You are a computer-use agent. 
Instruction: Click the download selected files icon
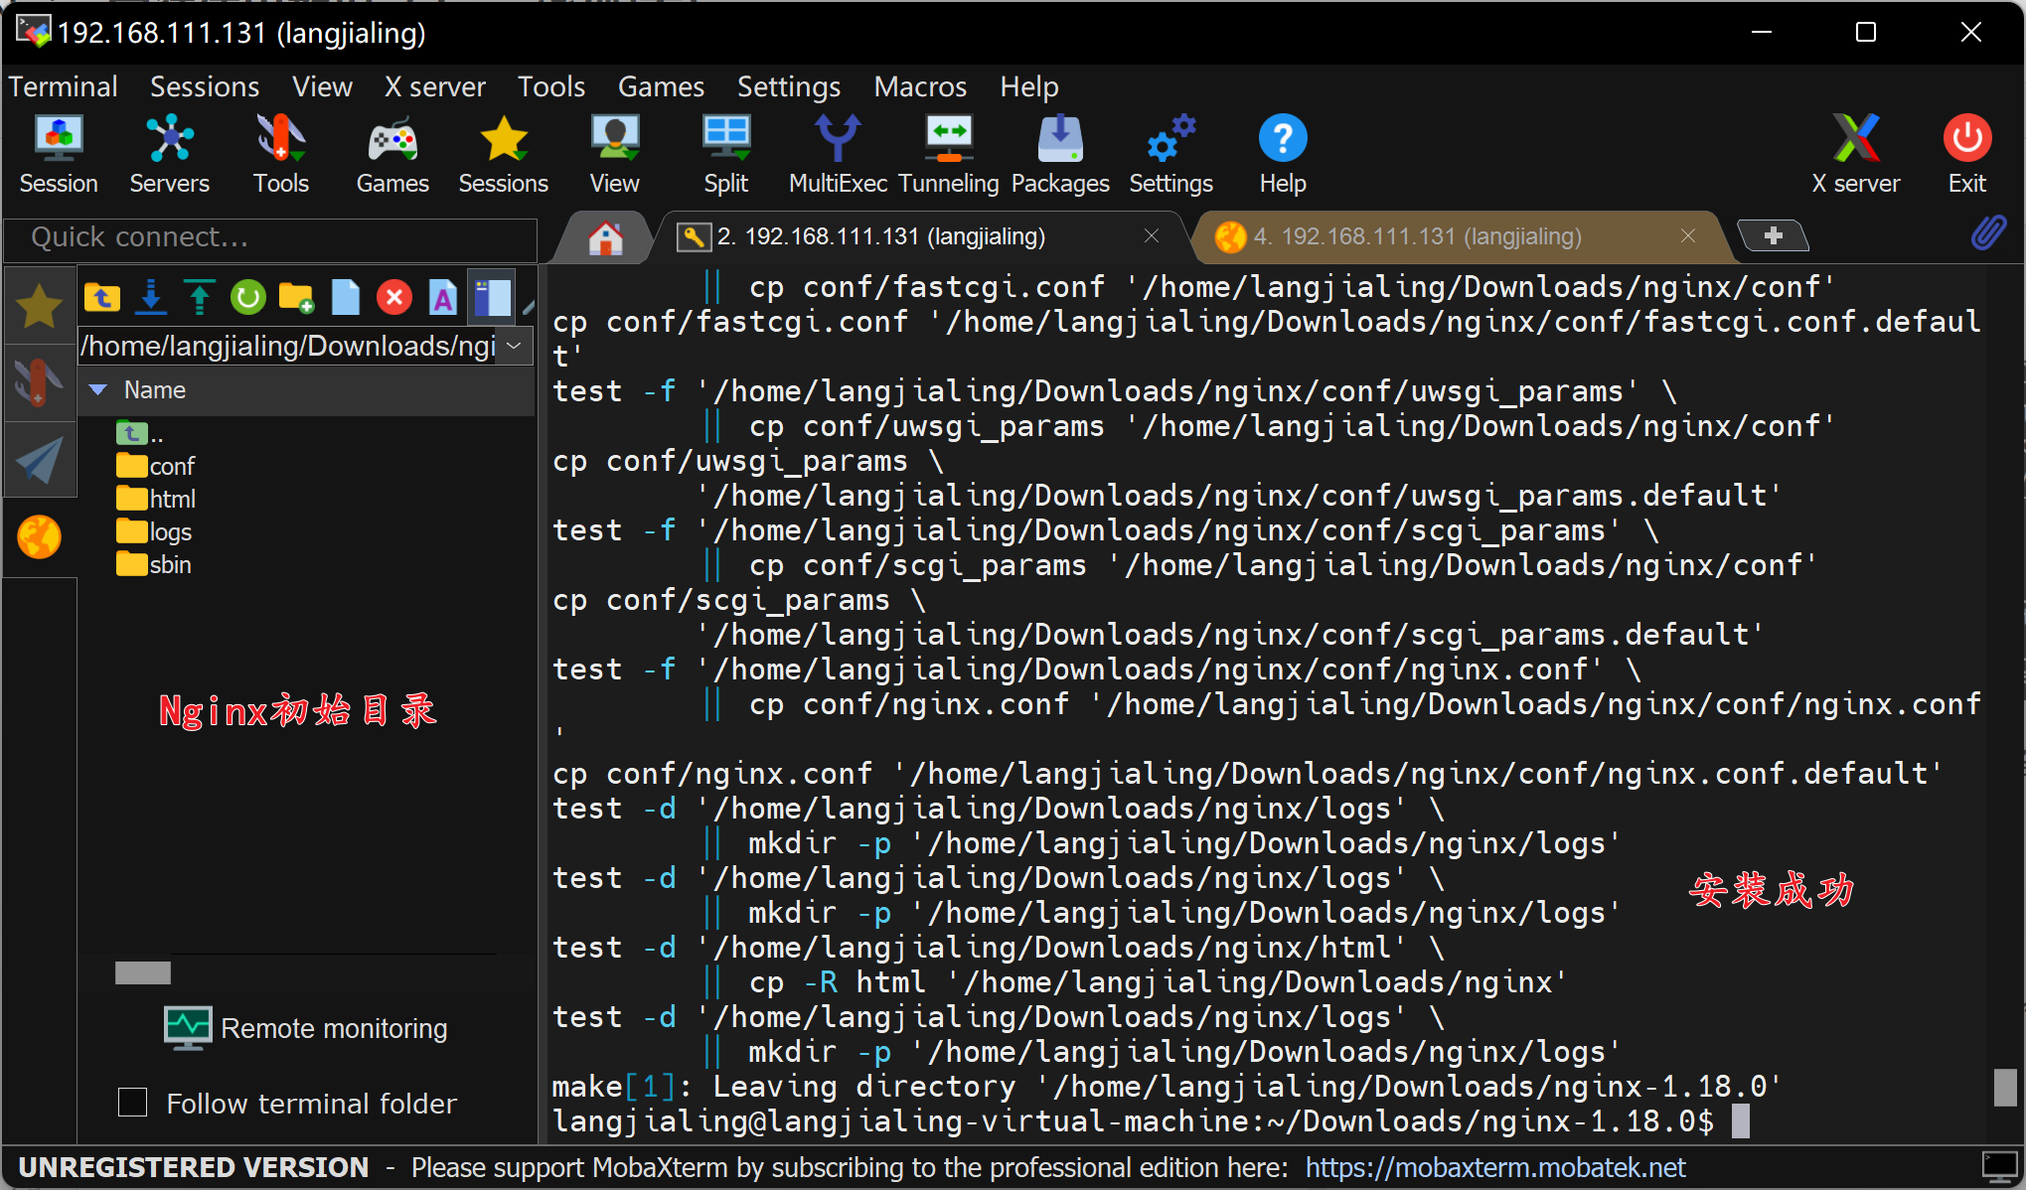coord(151,297)
